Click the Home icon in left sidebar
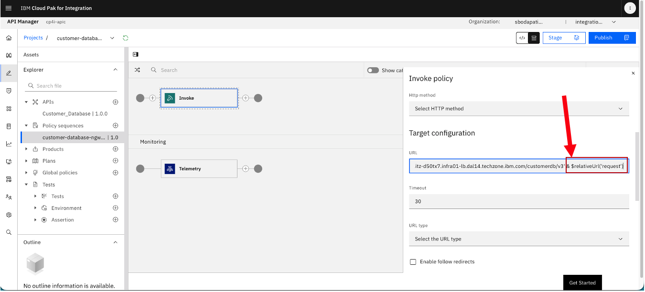 click(9, 38)
